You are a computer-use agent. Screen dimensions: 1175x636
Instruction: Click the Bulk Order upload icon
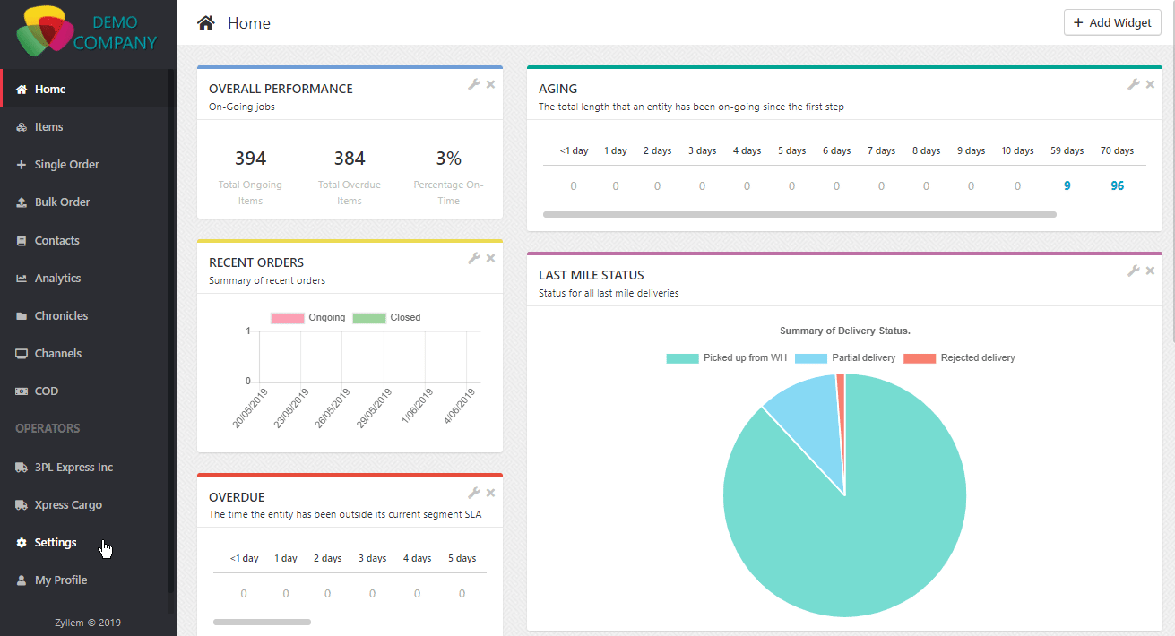(22, 202)
